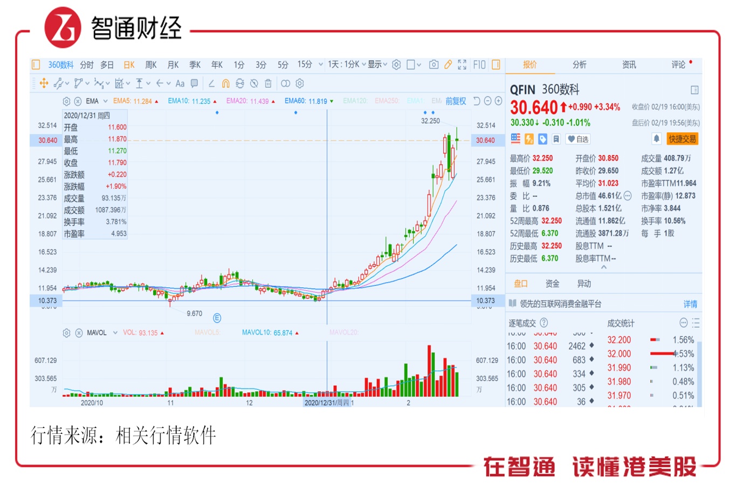This screenshot has width=736, height=493.
Task: Toggle visibility of drawings eye icon
Action: coord(254,83)
